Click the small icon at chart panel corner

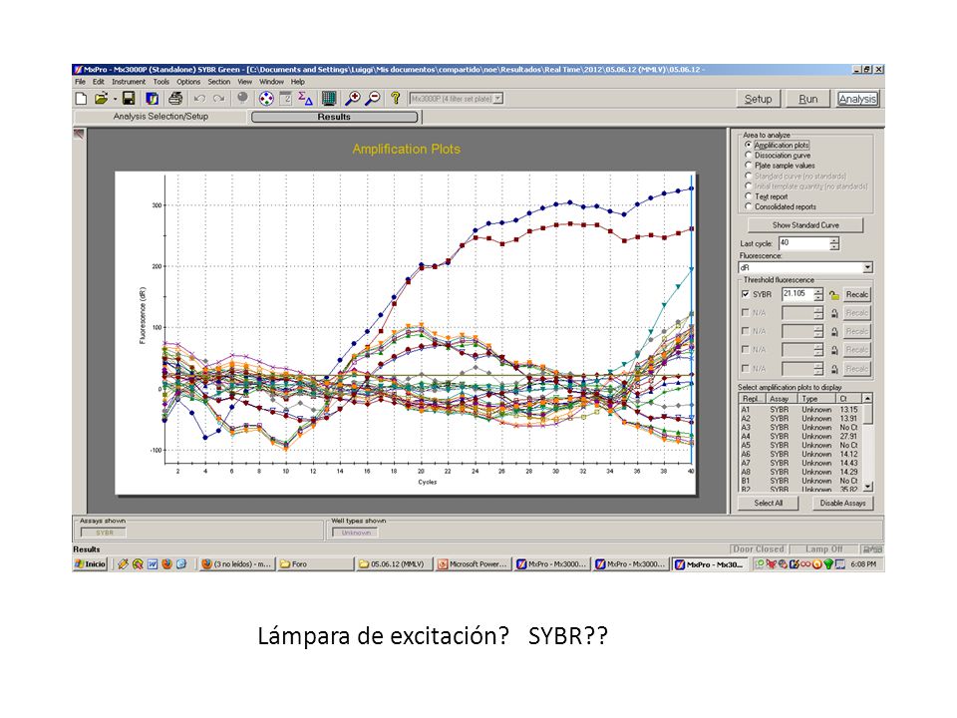(79, 134)
